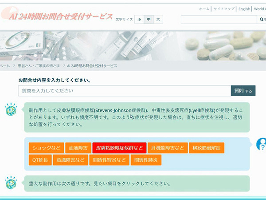The height and width of the screenshot is (200, 266).
Task: Click the search magnifier icon
Action: (x=262, y=20)
